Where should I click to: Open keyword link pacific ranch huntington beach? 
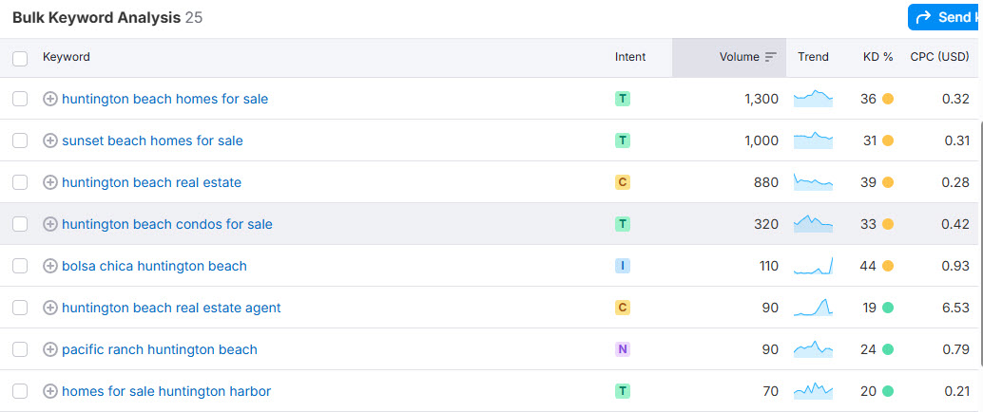159,349
